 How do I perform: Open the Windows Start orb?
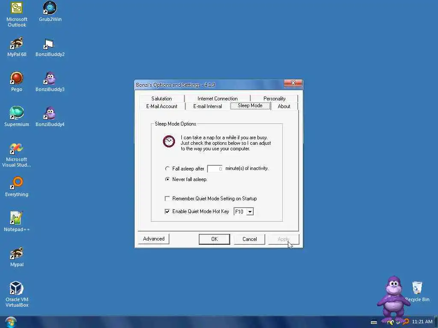pyautogui.click(x=10, y=322)
